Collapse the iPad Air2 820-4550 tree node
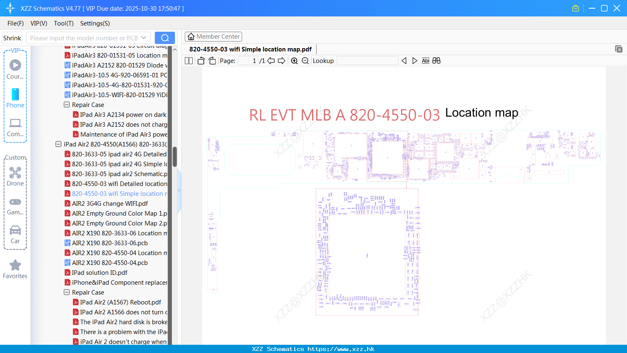This screenshot has width=627, height=353. pos(58,144)
